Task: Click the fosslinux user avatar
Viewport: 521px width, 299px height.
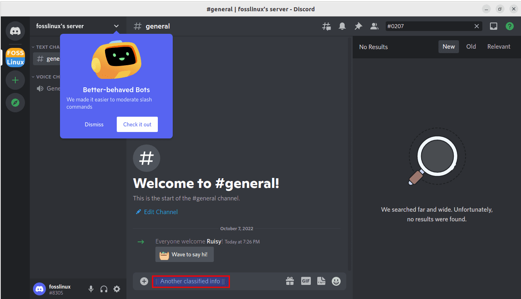Action: [x=39, y=289]
